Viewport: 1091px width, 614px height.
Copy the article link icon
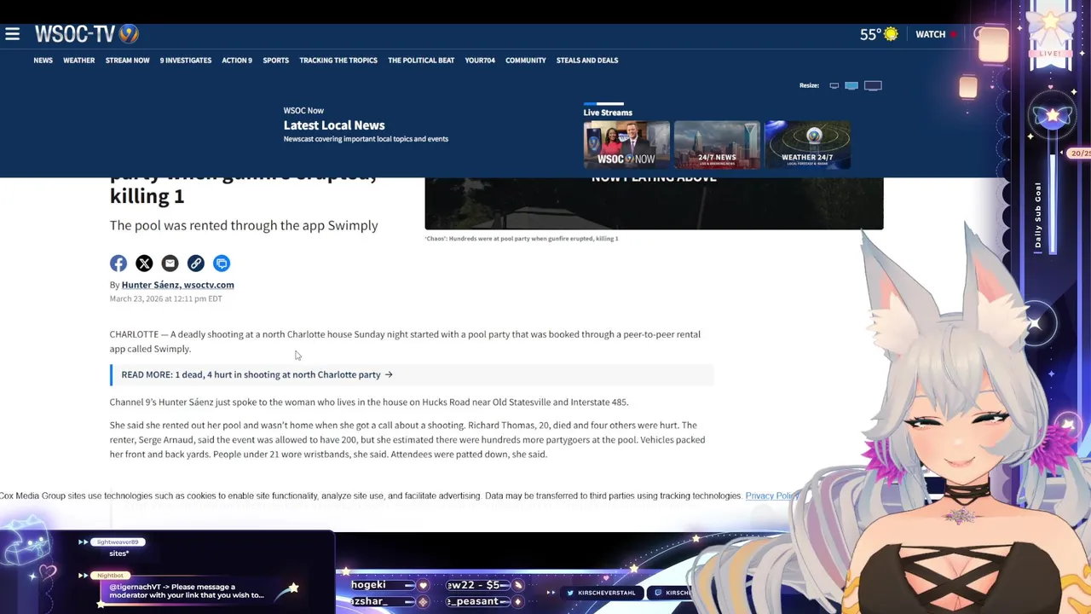tap(195, 264)
